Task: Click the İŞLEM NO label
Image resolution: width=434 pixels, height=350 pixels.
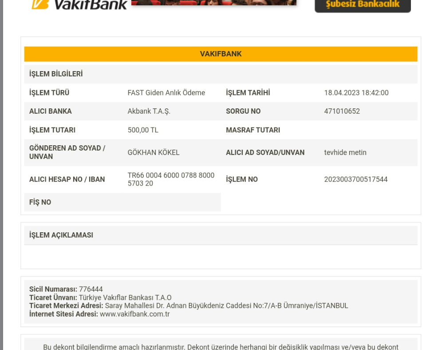Action: click(x=242, y=179)
